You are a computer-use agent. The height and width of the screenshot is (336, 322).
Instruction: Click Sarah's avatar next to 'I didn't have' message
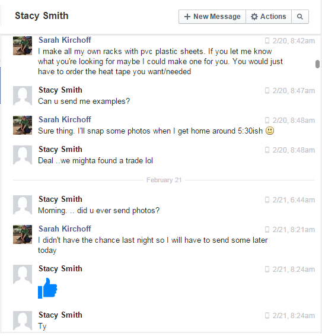(x=23, y=234)
